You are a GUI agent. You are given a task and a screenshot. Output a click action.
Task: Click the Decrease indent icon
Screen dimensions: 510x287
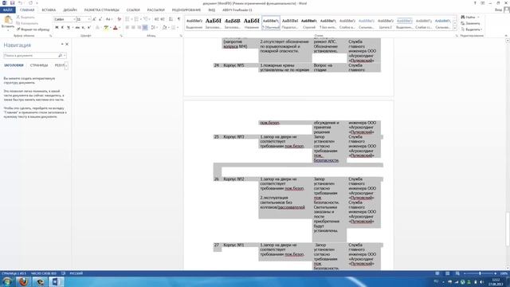point(156,19)
